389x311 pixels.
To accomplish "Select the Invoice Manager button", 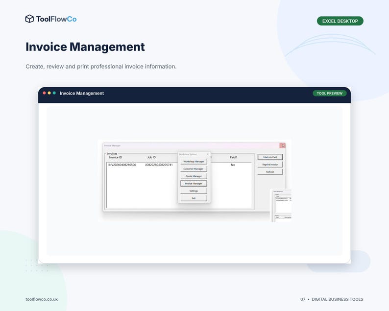I will (x=194, y=184).
